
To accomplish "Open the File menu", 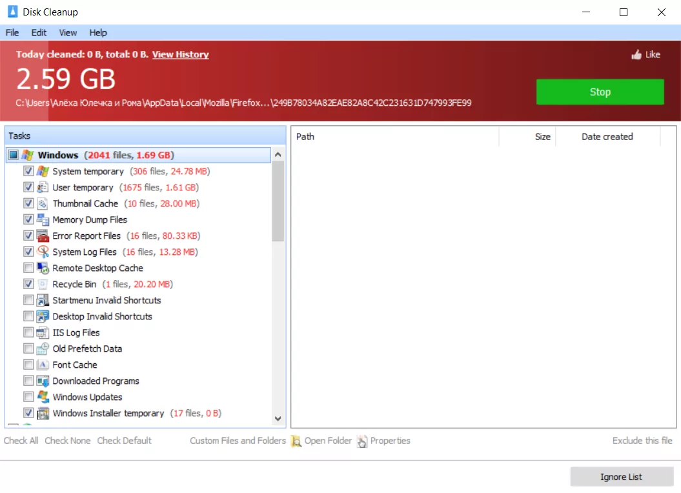I will [x=12, y=32].
